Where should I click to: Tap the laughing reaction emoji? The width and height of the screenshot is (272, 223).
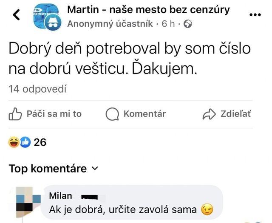pyautogui.click(x=14, y=142)
